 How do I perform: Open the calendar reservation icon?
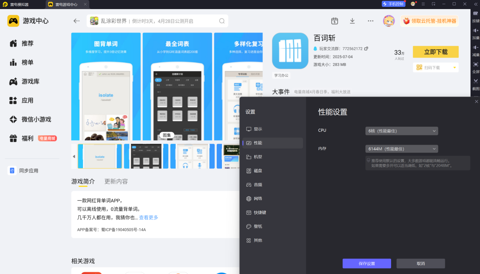pos(334,21)
